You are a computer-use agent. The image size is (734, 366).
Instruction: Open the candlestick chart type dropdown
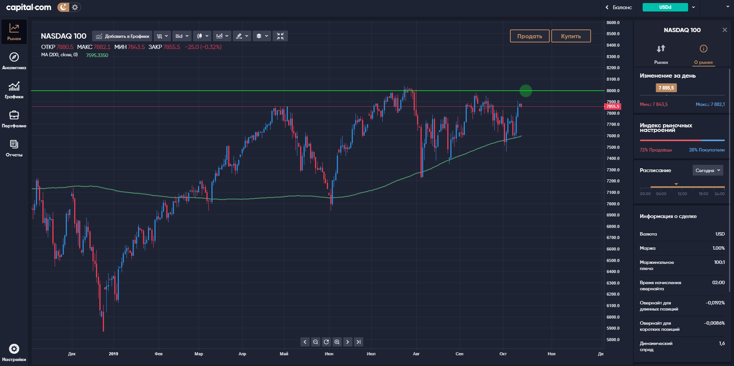click(x=202, y=36)
